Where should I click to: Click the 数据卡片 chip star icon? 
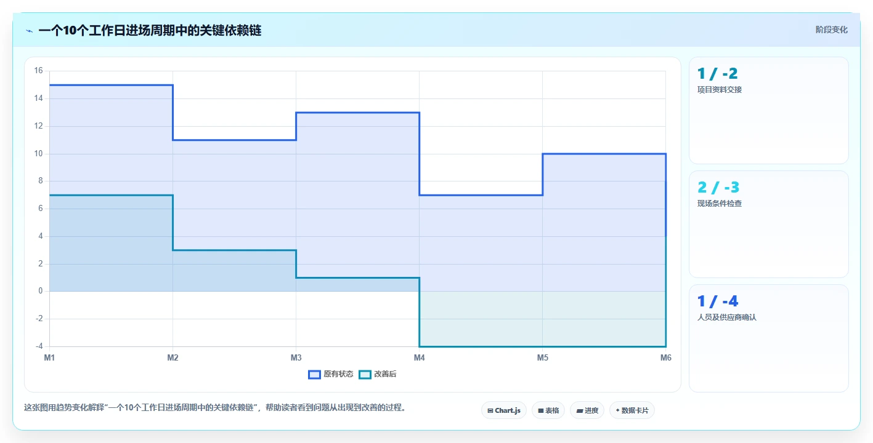coord(617,410)
